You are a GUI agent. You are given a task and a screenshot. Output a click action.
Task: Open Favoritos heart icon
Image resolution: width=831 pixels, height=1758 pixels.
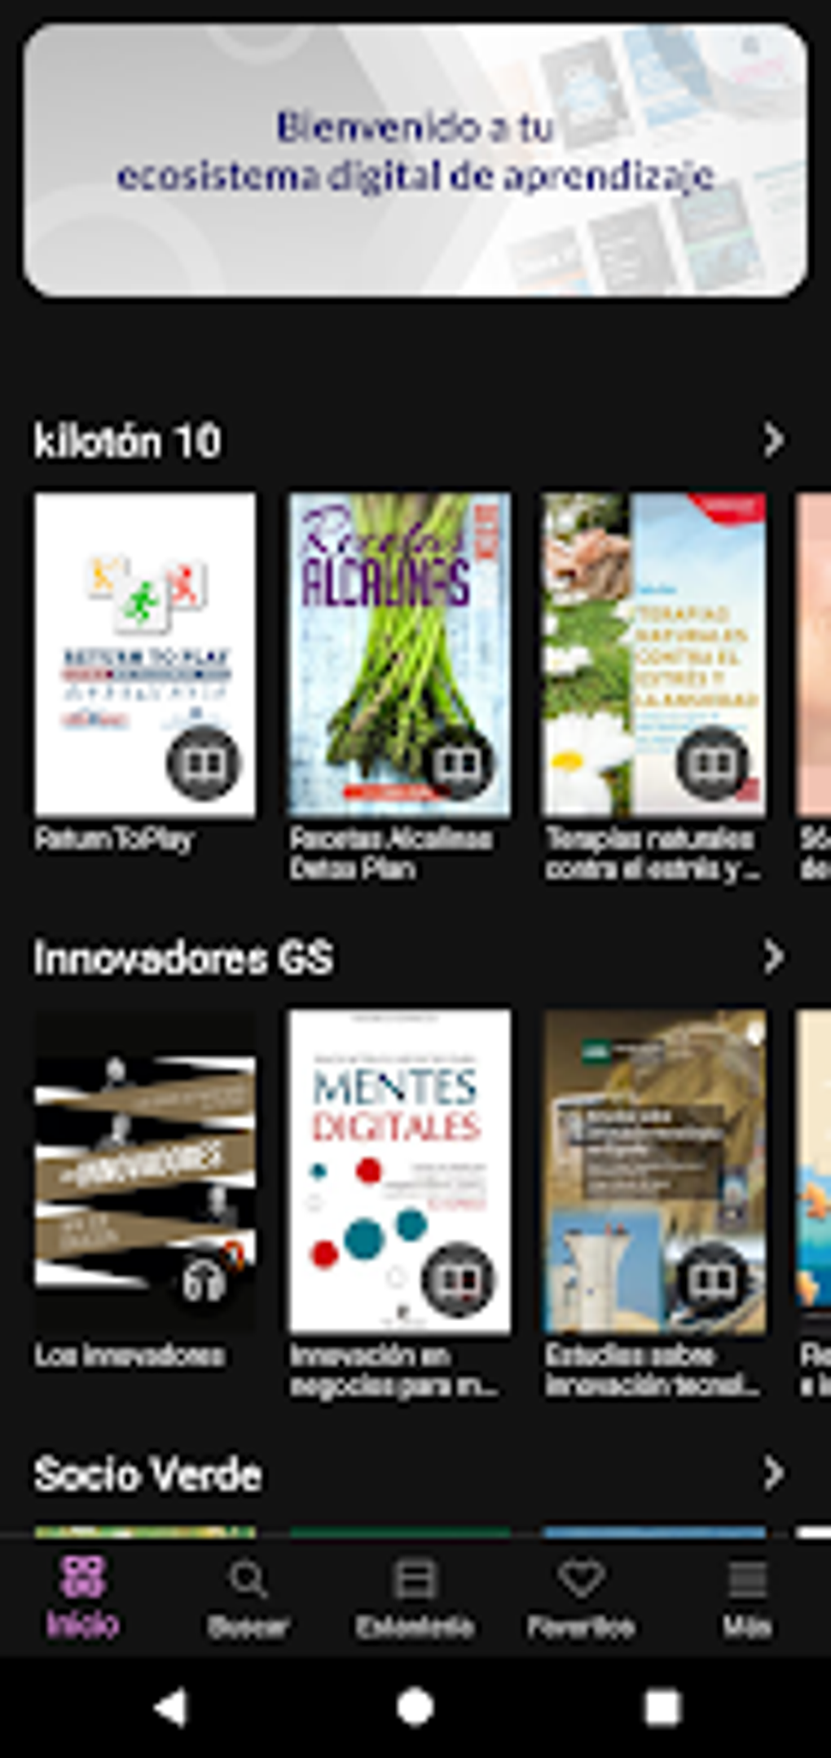[x=581, y=1578]
